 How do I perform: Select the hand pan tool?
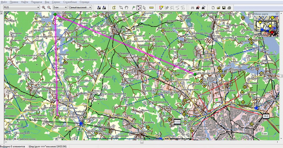click(126, 7)
